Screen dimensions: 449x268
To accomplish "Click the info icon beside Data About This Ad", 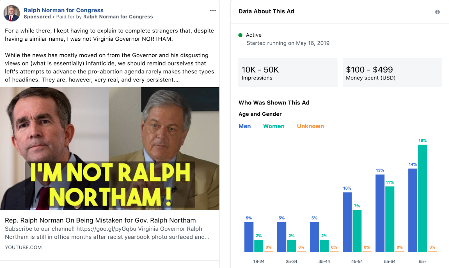I will (437, 12).
